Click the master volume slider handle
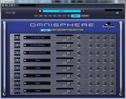The height and width of the screenshot is (99, 126). tap(117, 13)
